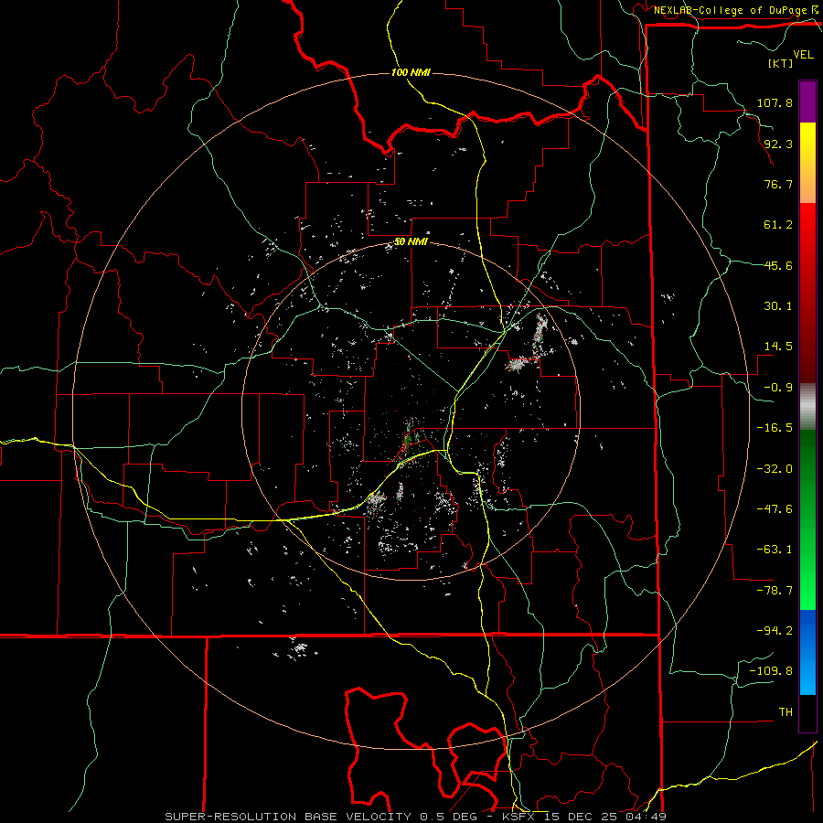Select the -32.0 legend value
The width and height of the screenshot is (823, 823).
[x=775, y=469]
